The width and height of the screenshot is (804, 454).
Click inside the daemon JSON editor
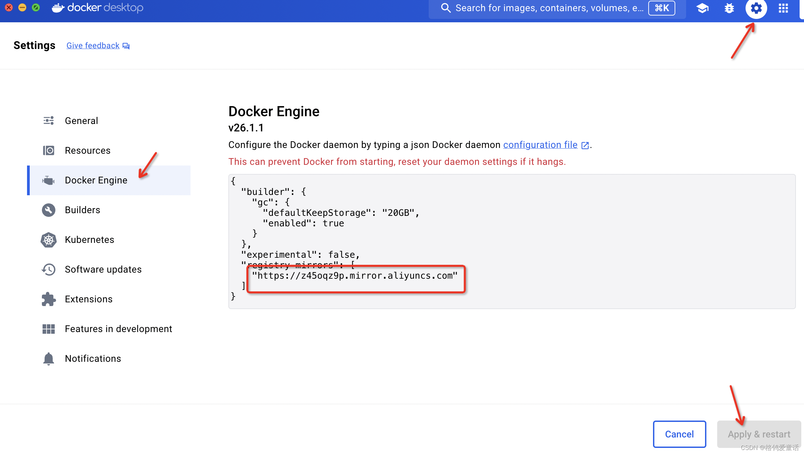pyautogui.click(x=512, y=242)
